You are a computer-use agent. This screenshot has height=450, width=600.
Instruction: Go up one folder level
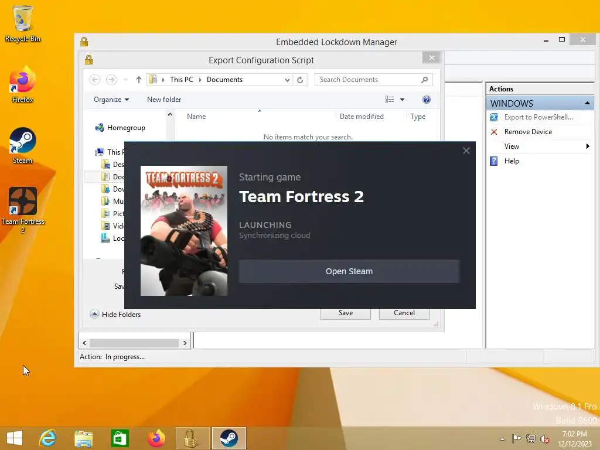click(138, 80)
